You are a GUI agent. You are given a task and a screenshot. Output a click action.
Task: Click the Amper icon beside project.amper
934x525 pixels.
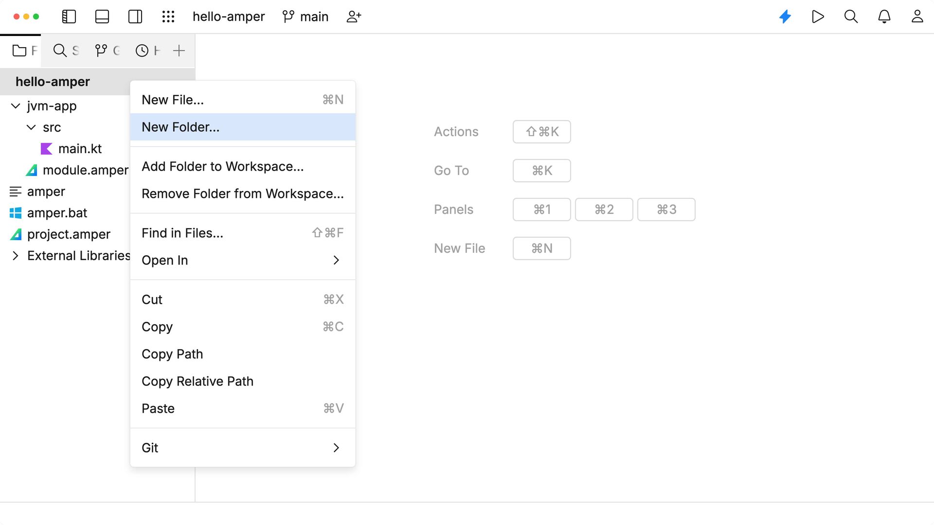tap(16, 234)
